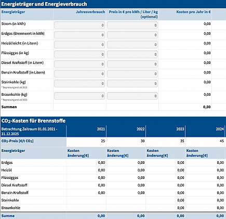Click Flüssiggas Jahresverbrauch input field
This screenshot has width=226, height=219.
click(79, 55)
